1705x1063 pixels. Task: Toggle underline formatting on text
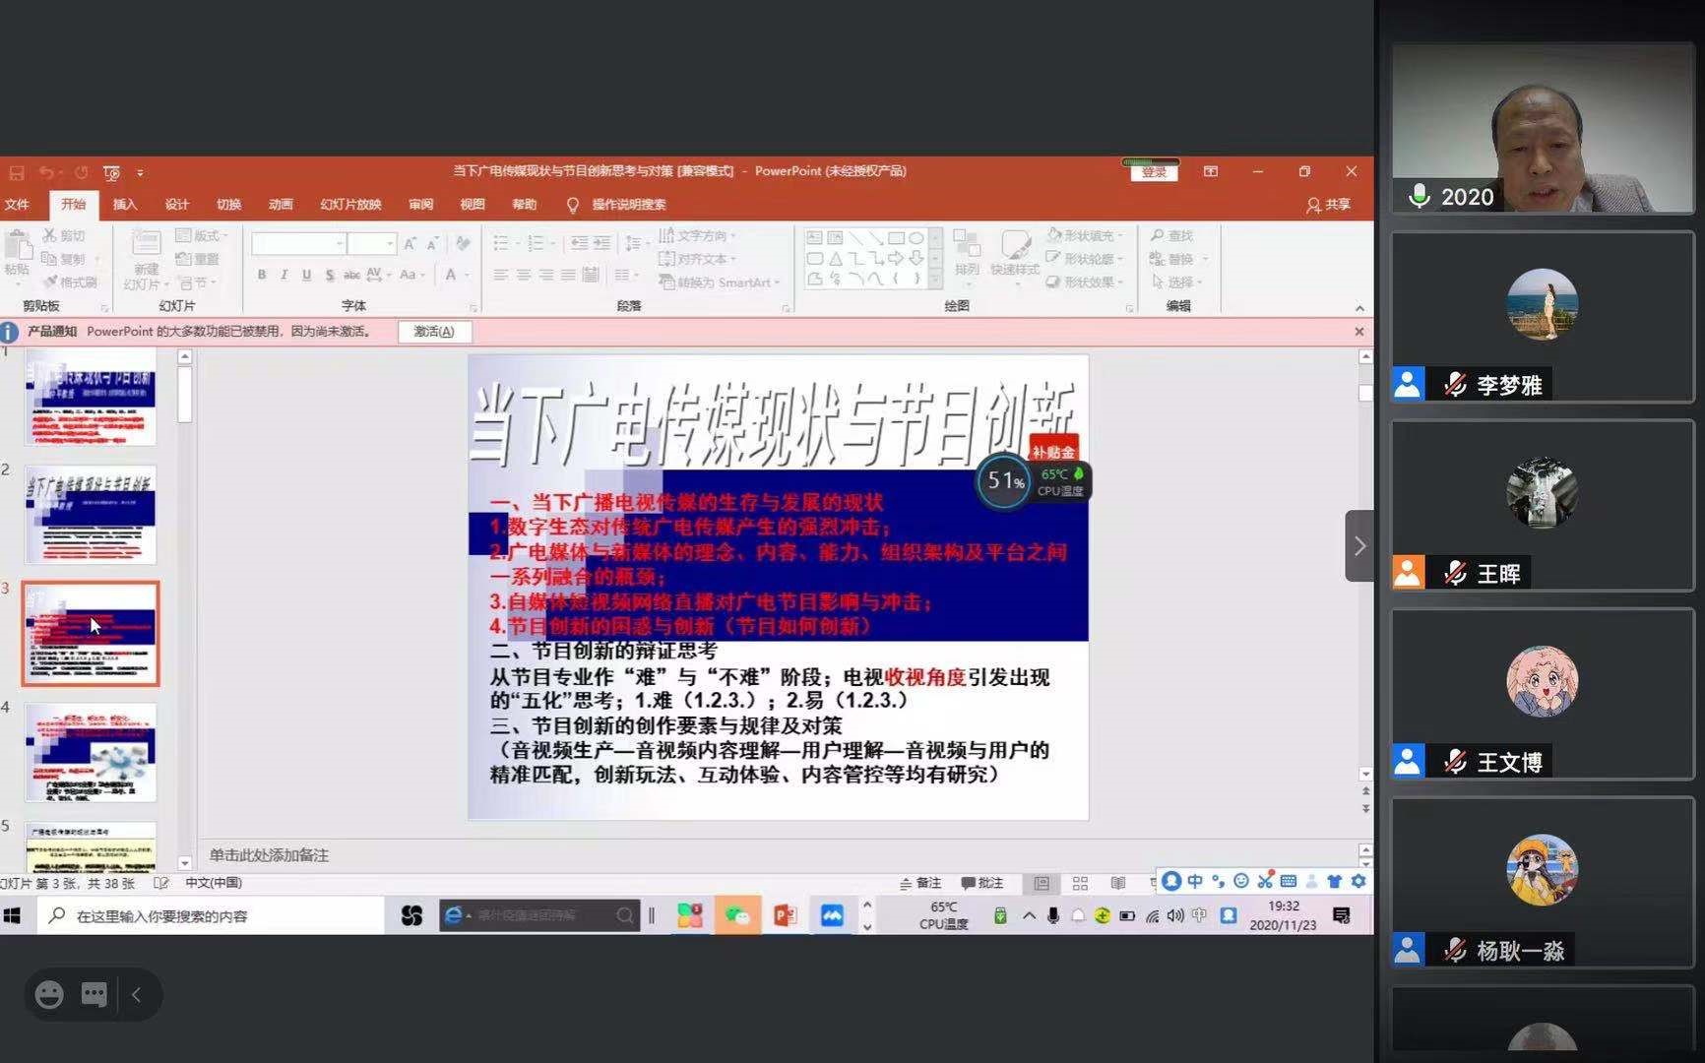tap(306, 276)
